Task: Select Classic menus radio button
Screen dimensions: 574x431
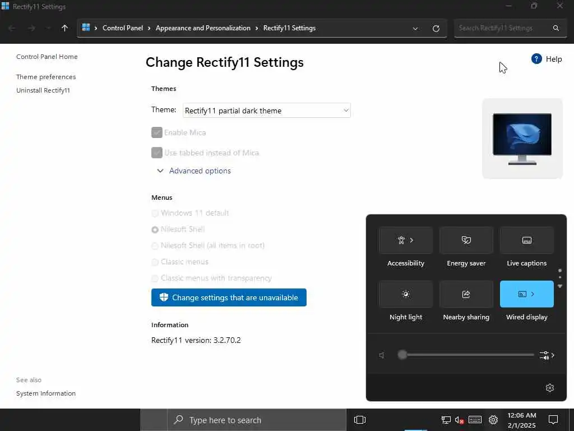Action: click(155, 262)
